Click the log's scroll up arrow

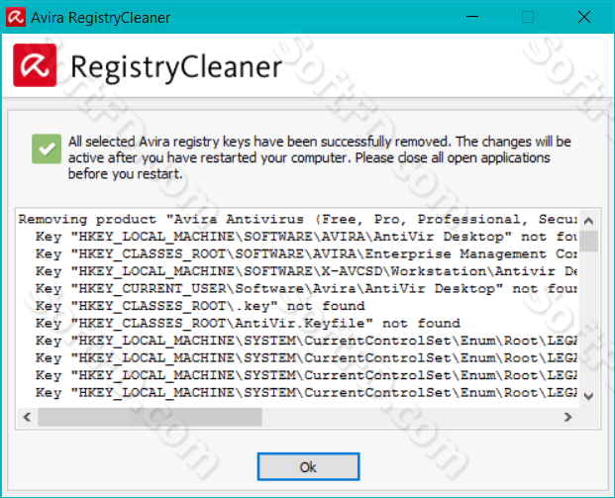[588, 221]
